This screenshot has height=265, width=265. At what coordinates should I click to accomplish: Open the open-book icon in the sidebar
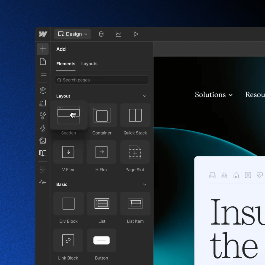(x=43, y=153)
